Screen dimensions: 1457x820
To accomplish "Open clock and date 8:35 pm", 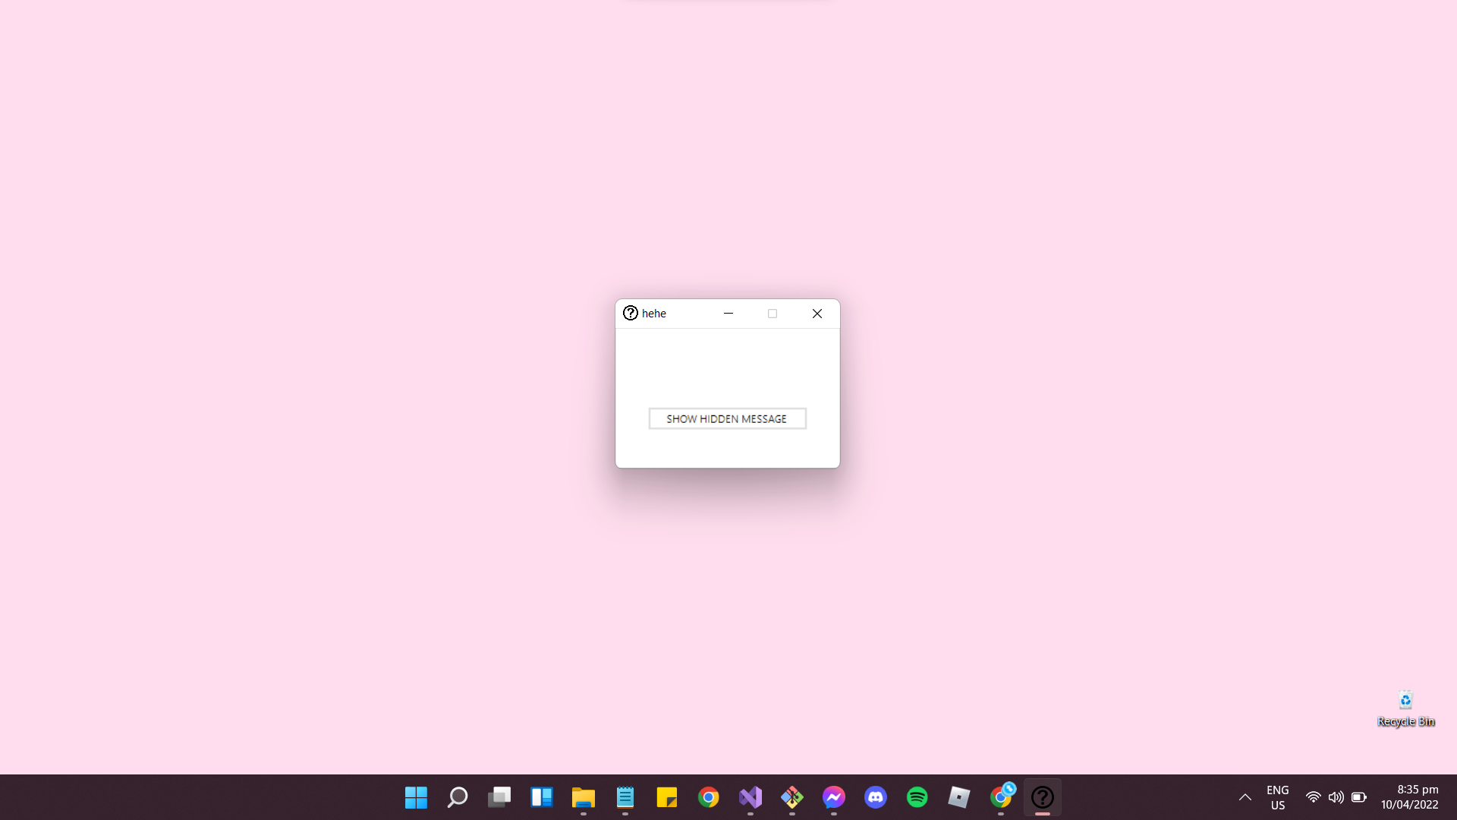I will 1410,797.
